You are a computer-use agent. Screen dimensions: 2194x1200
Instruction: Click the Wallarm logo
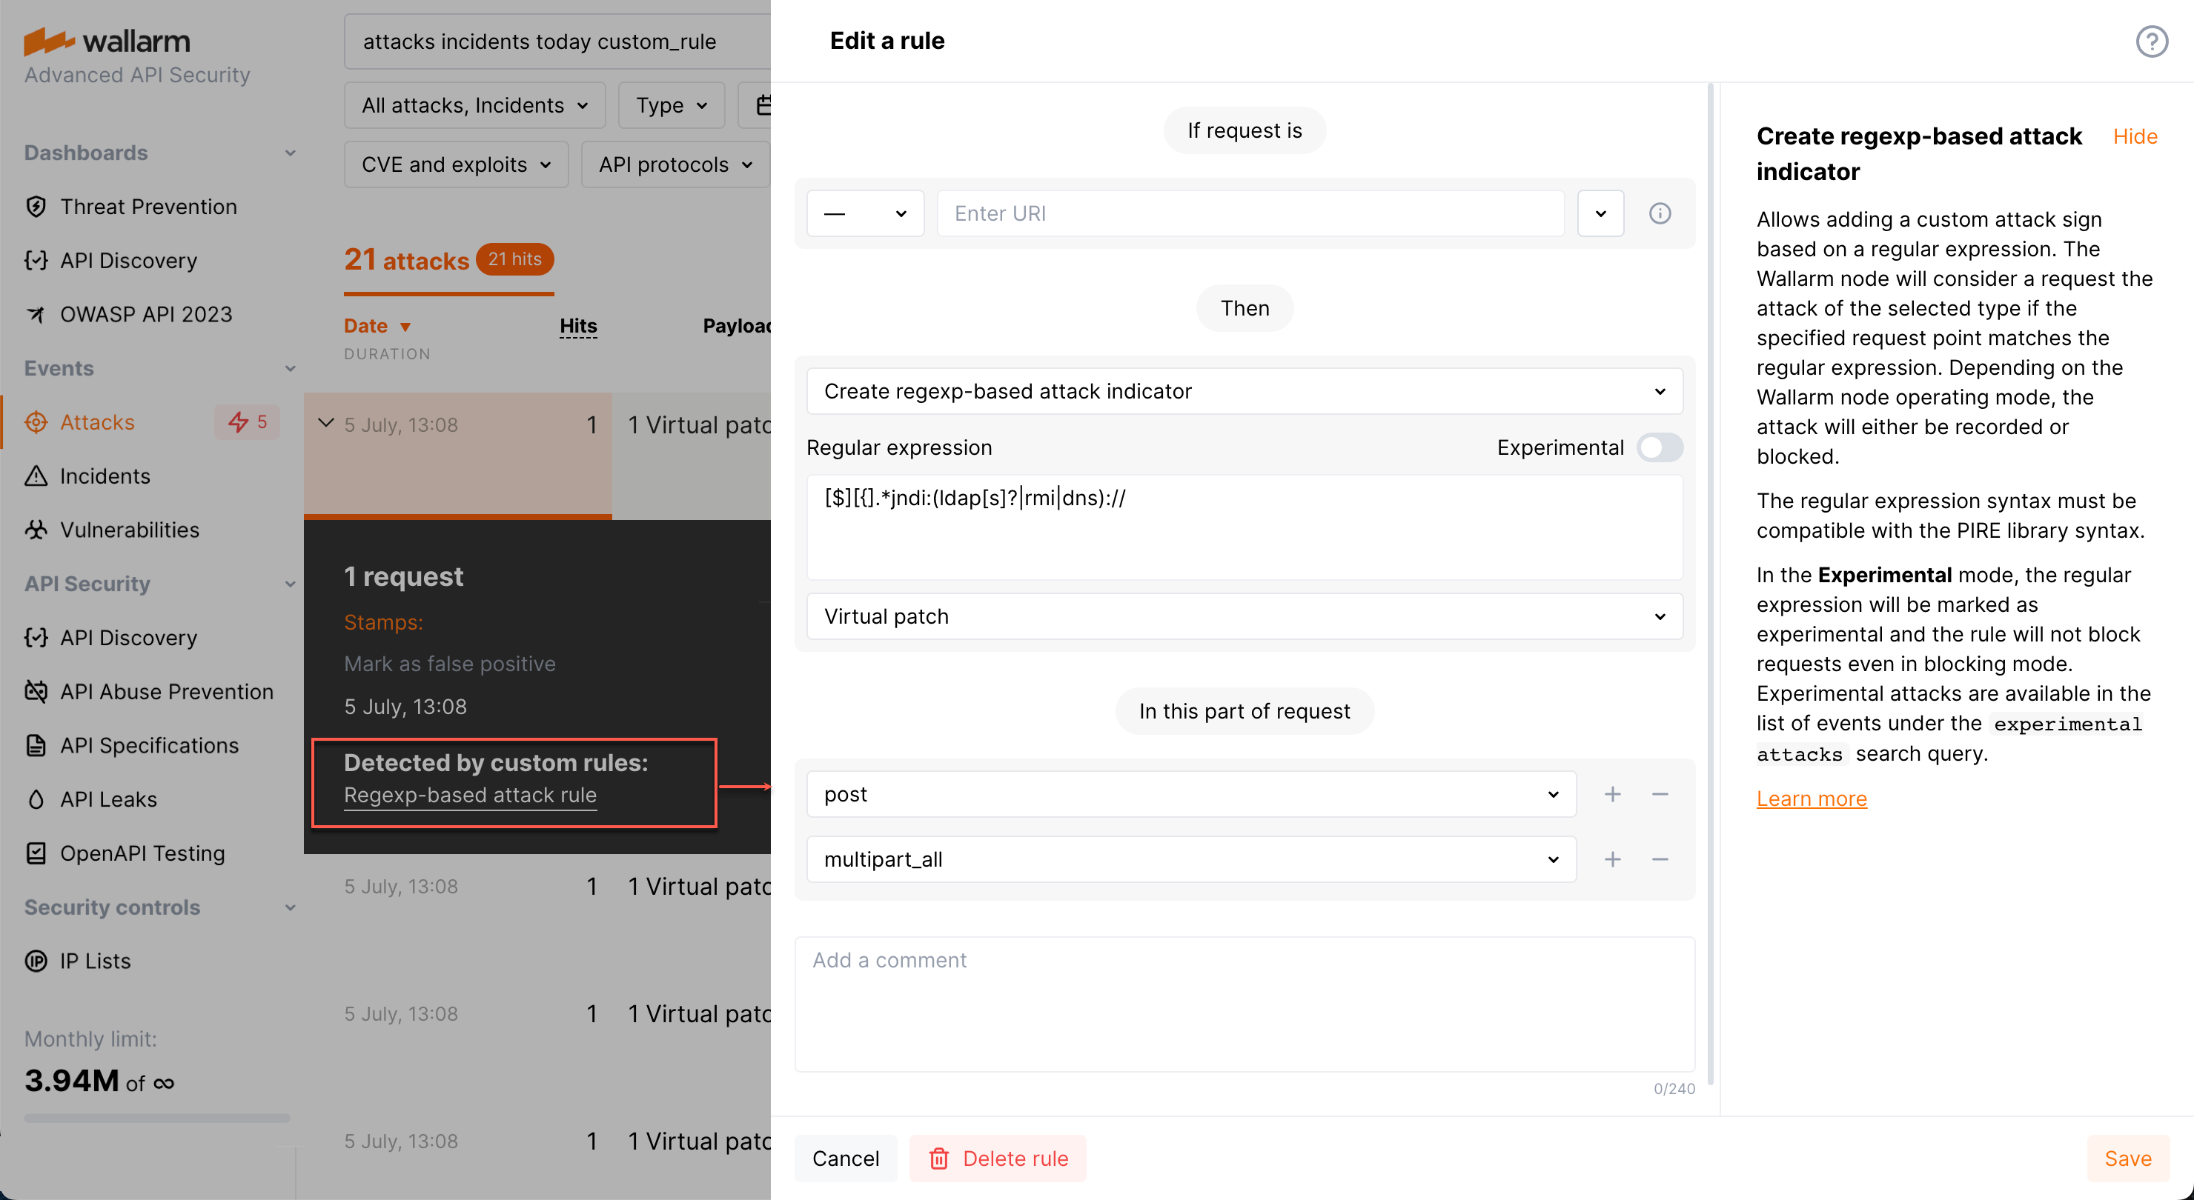[x=107, y=40]
